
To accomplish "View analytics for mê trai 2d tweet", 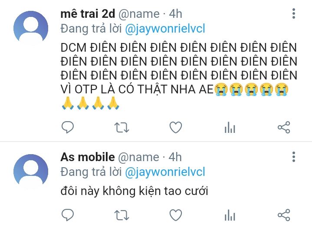I will pos(230,127).
